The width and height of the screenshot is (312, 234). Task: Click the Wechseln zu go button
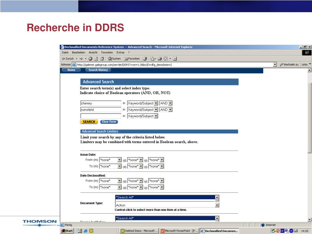coord(289,65)
